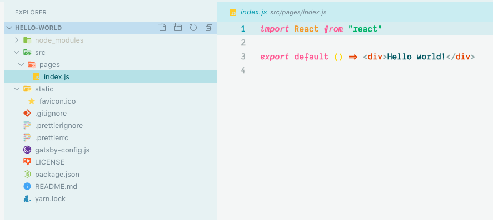
Task: Click the JS icon in the editor tab
Action: [x=233, y=12]
